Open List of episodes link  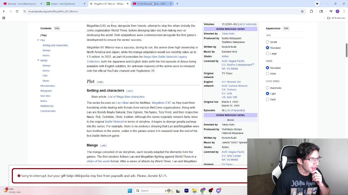235,110
